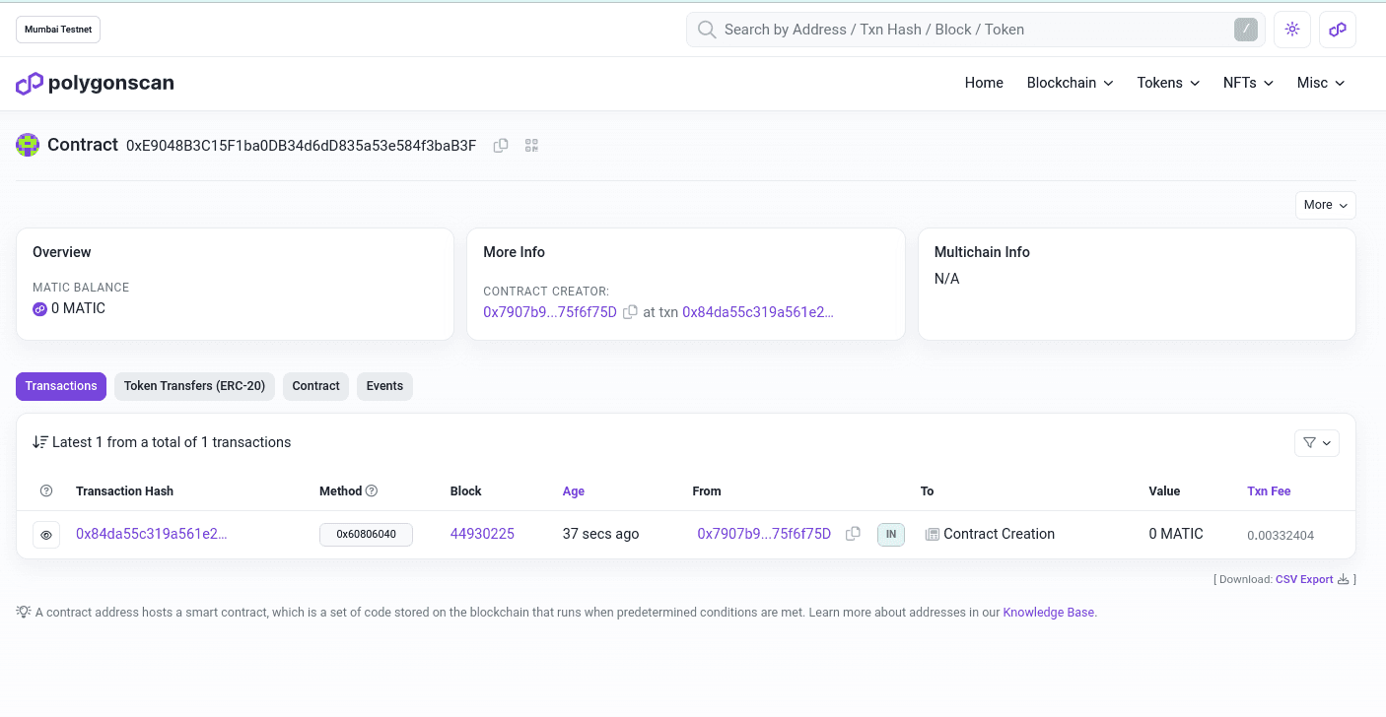Go to Home in navigation
Viewport: 1386px width, 717px height.
click(x=984, y=83)
